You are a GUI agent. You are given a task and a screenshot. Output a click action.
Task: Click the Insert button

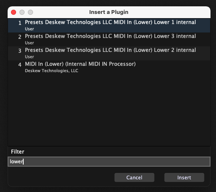[184, 178]
